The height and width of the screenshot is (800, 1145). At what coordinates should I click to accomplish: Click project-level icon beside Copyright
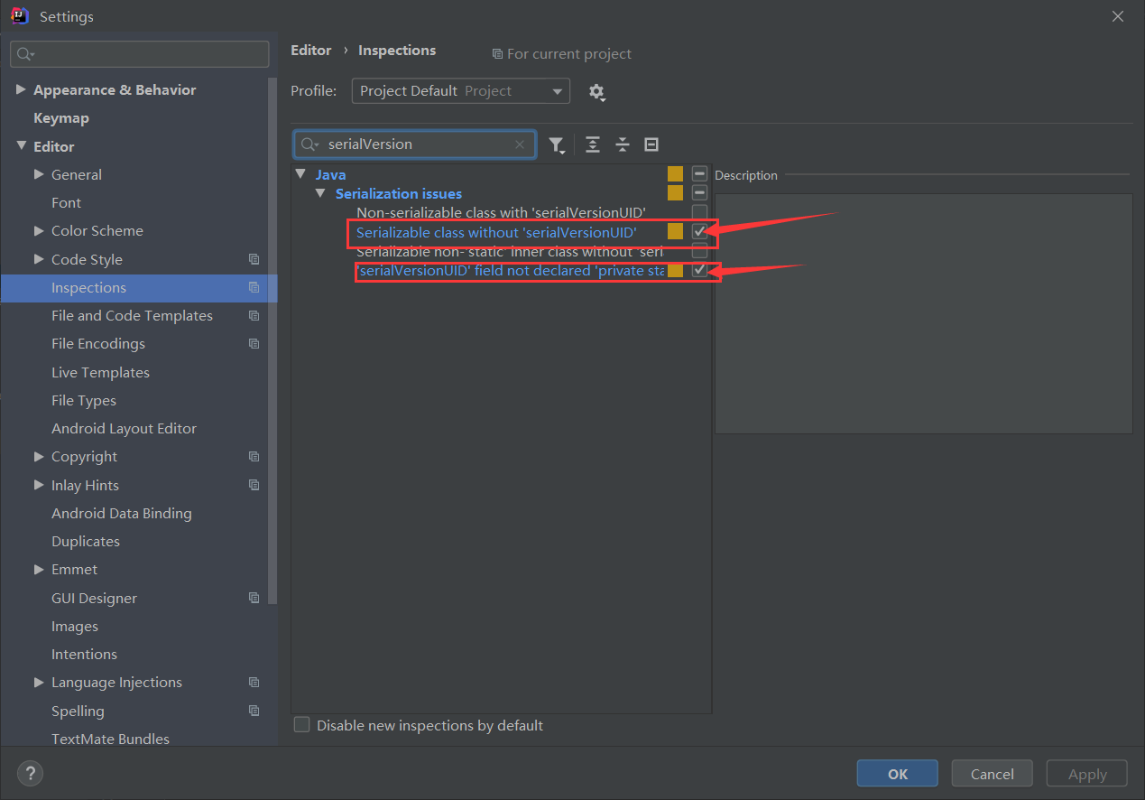point(254,457)
